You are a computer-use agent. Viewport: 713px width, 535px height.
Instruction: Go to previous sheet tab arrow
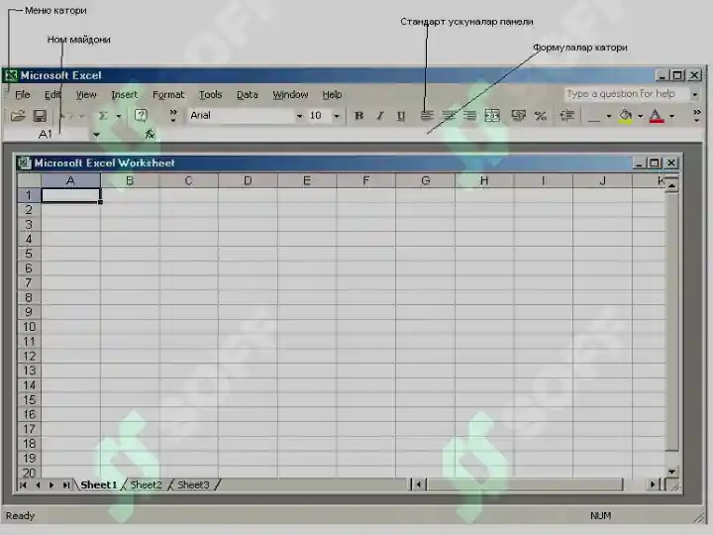click(38, 484)
